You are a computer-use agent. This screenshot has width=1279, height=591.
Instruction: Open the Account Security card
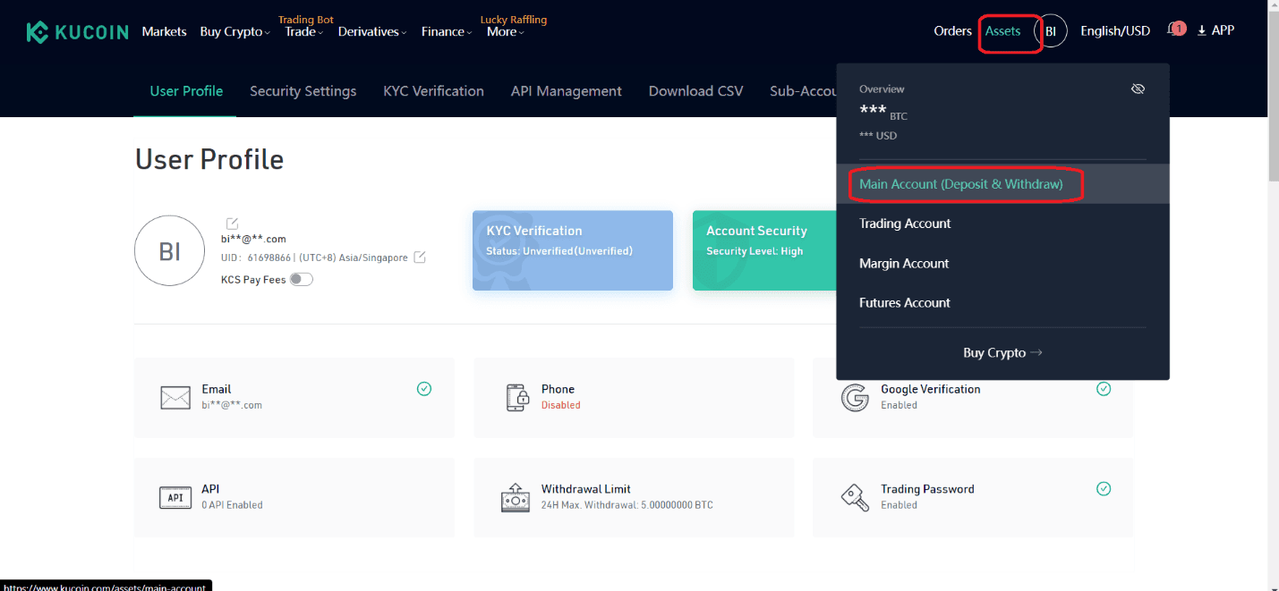point(764,250)
